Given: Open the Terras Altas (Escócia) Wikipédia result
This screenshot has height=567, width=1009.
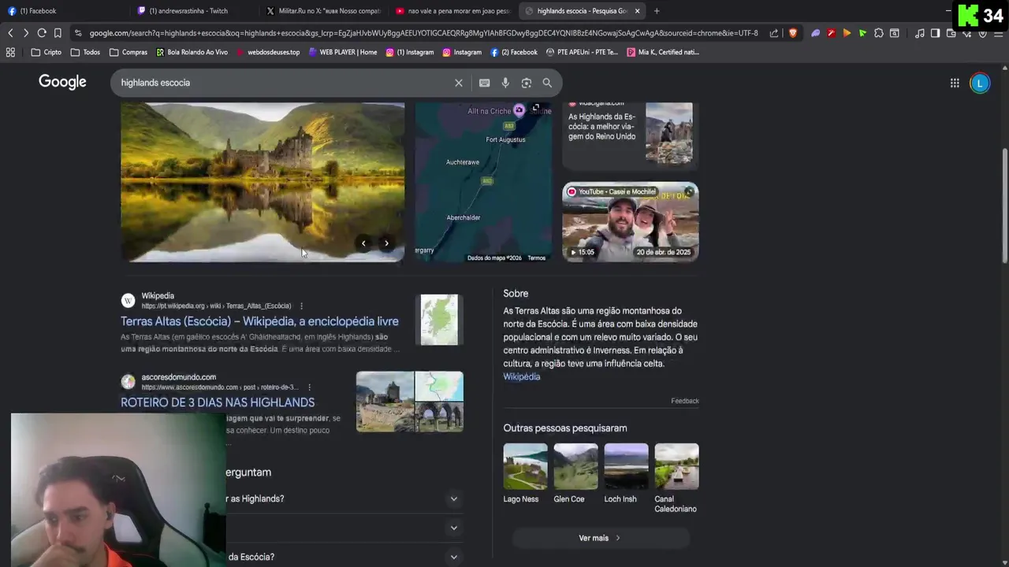Looking at the screenshot, I should (259, 321).
